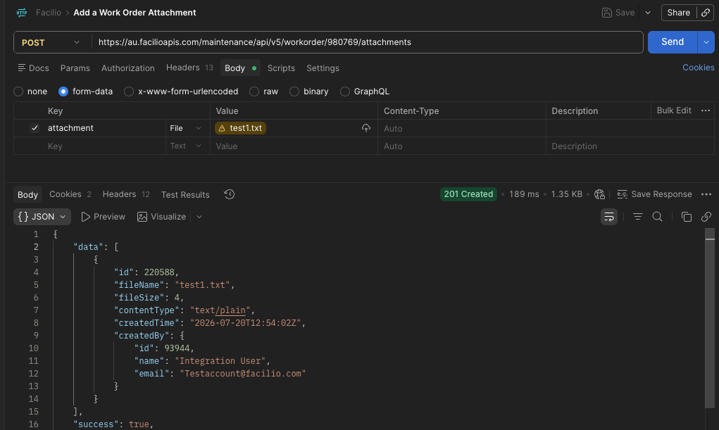
Task: Send the POST request
Action: pos(673,42)
